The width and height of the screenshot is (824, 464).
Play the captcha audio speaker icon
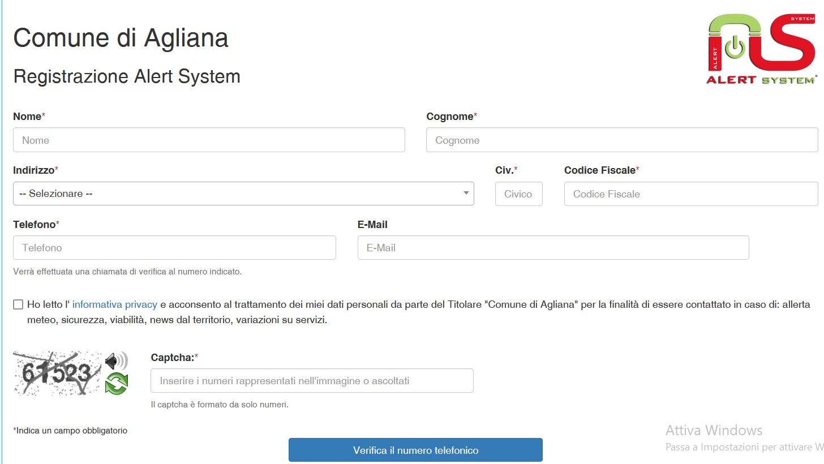(116, 360)
